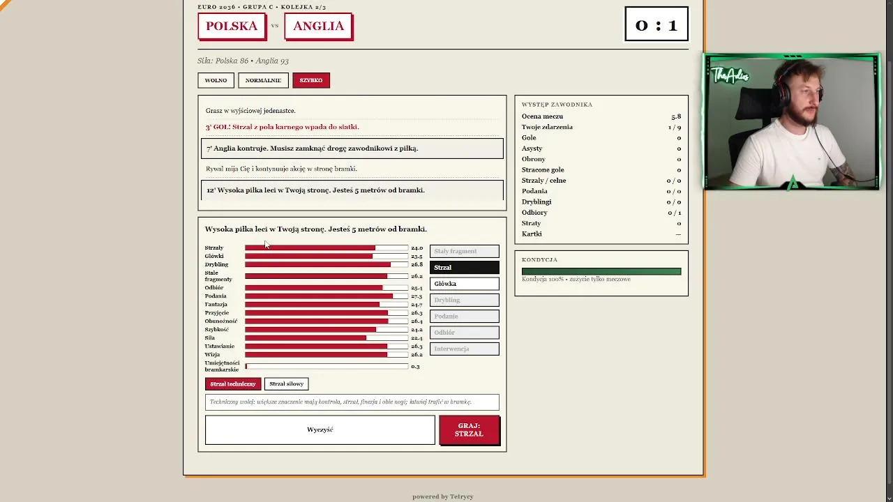Select the 12' Wysoka piłka event row
893x502 pixels.
point(352,190)
